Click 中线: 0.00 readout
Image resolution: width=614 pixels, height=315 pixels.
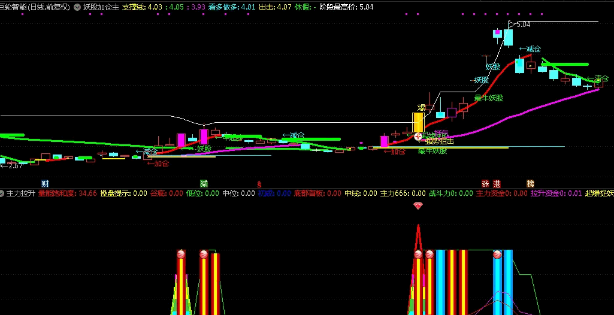tap(361, 193)
